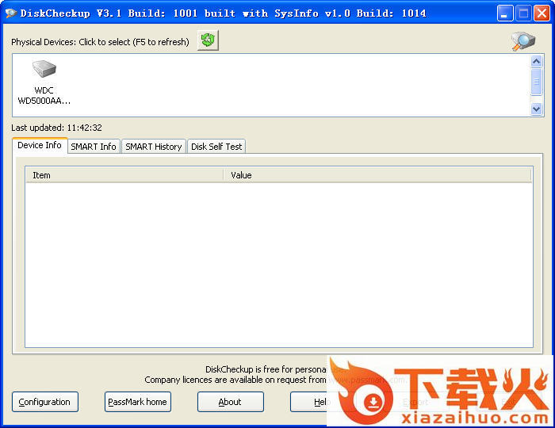Open the SMART Info tab
The height and width of the screenshot is (428, 555).
94,147
